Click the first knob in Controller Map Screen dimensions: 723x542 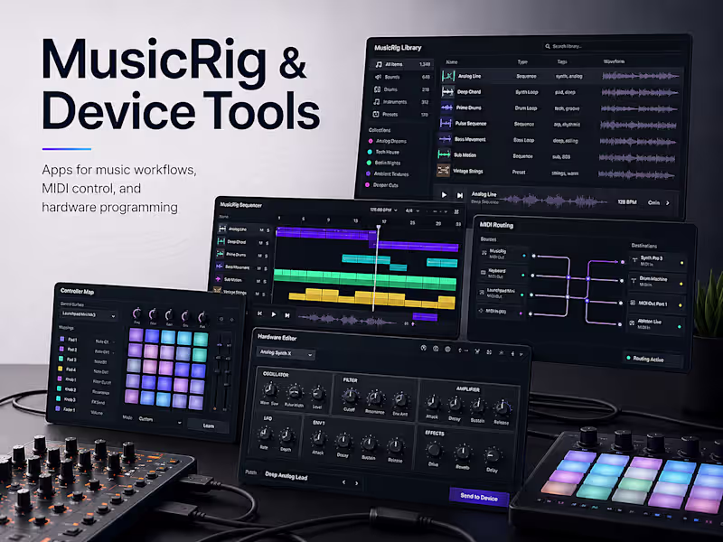(137, 313)
